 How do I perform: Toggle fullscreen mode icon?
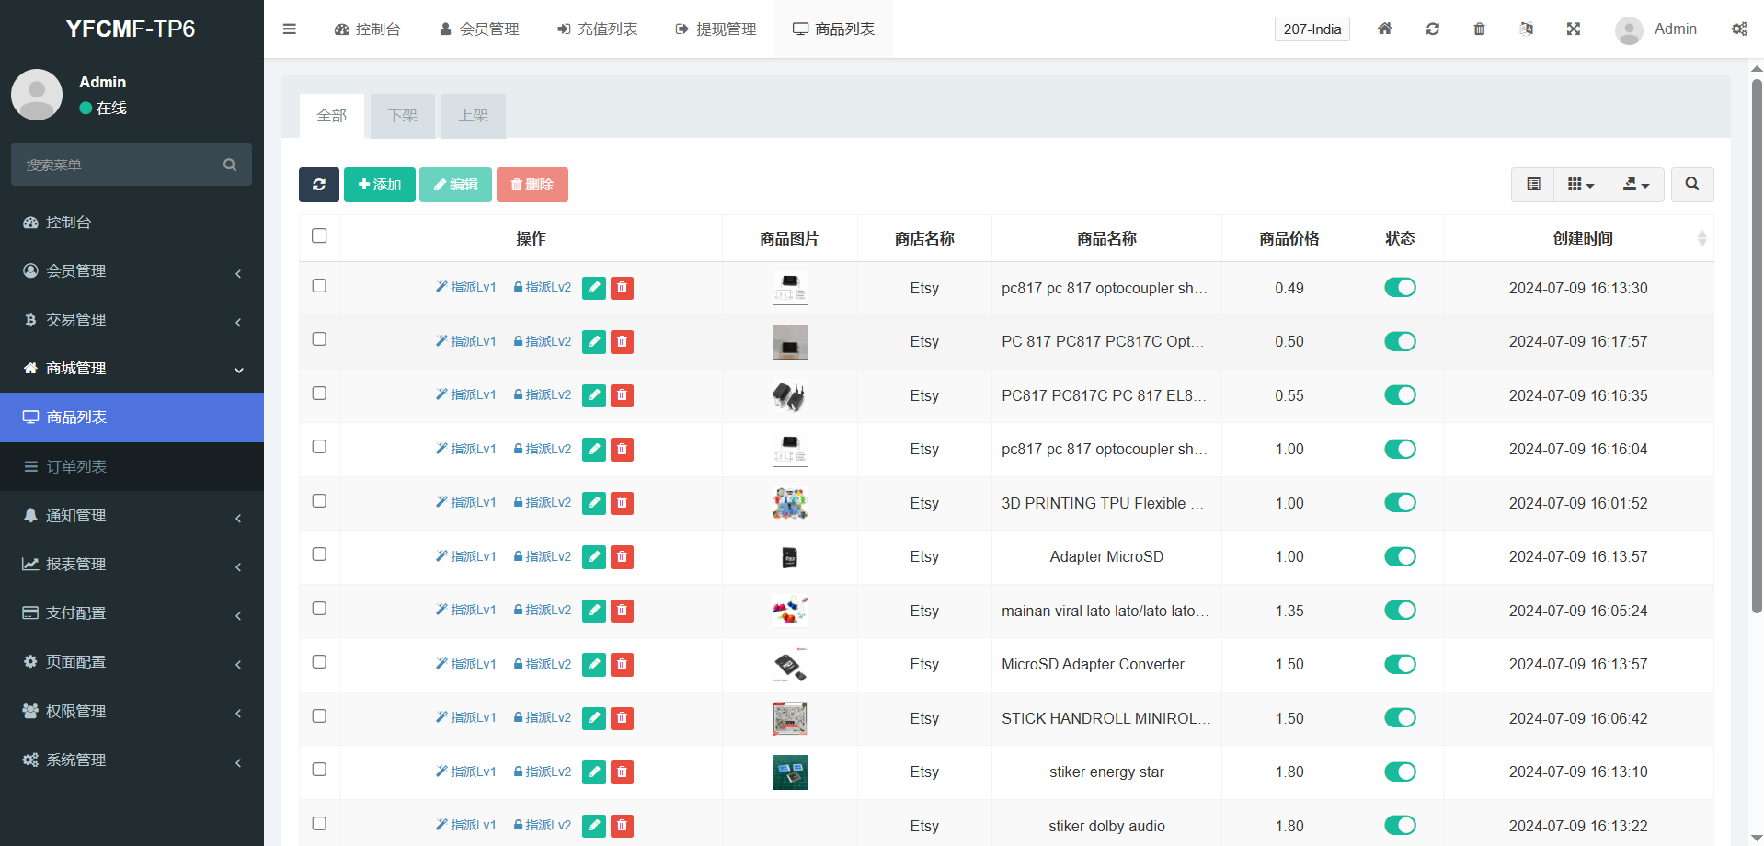1573,29
